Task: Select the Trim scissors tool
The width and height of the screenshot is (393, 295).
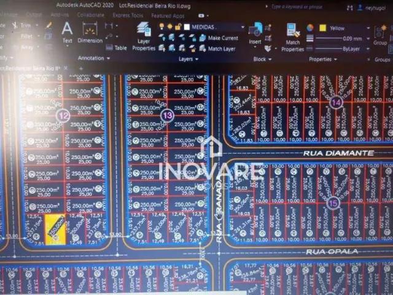Action: pos(15,25)
